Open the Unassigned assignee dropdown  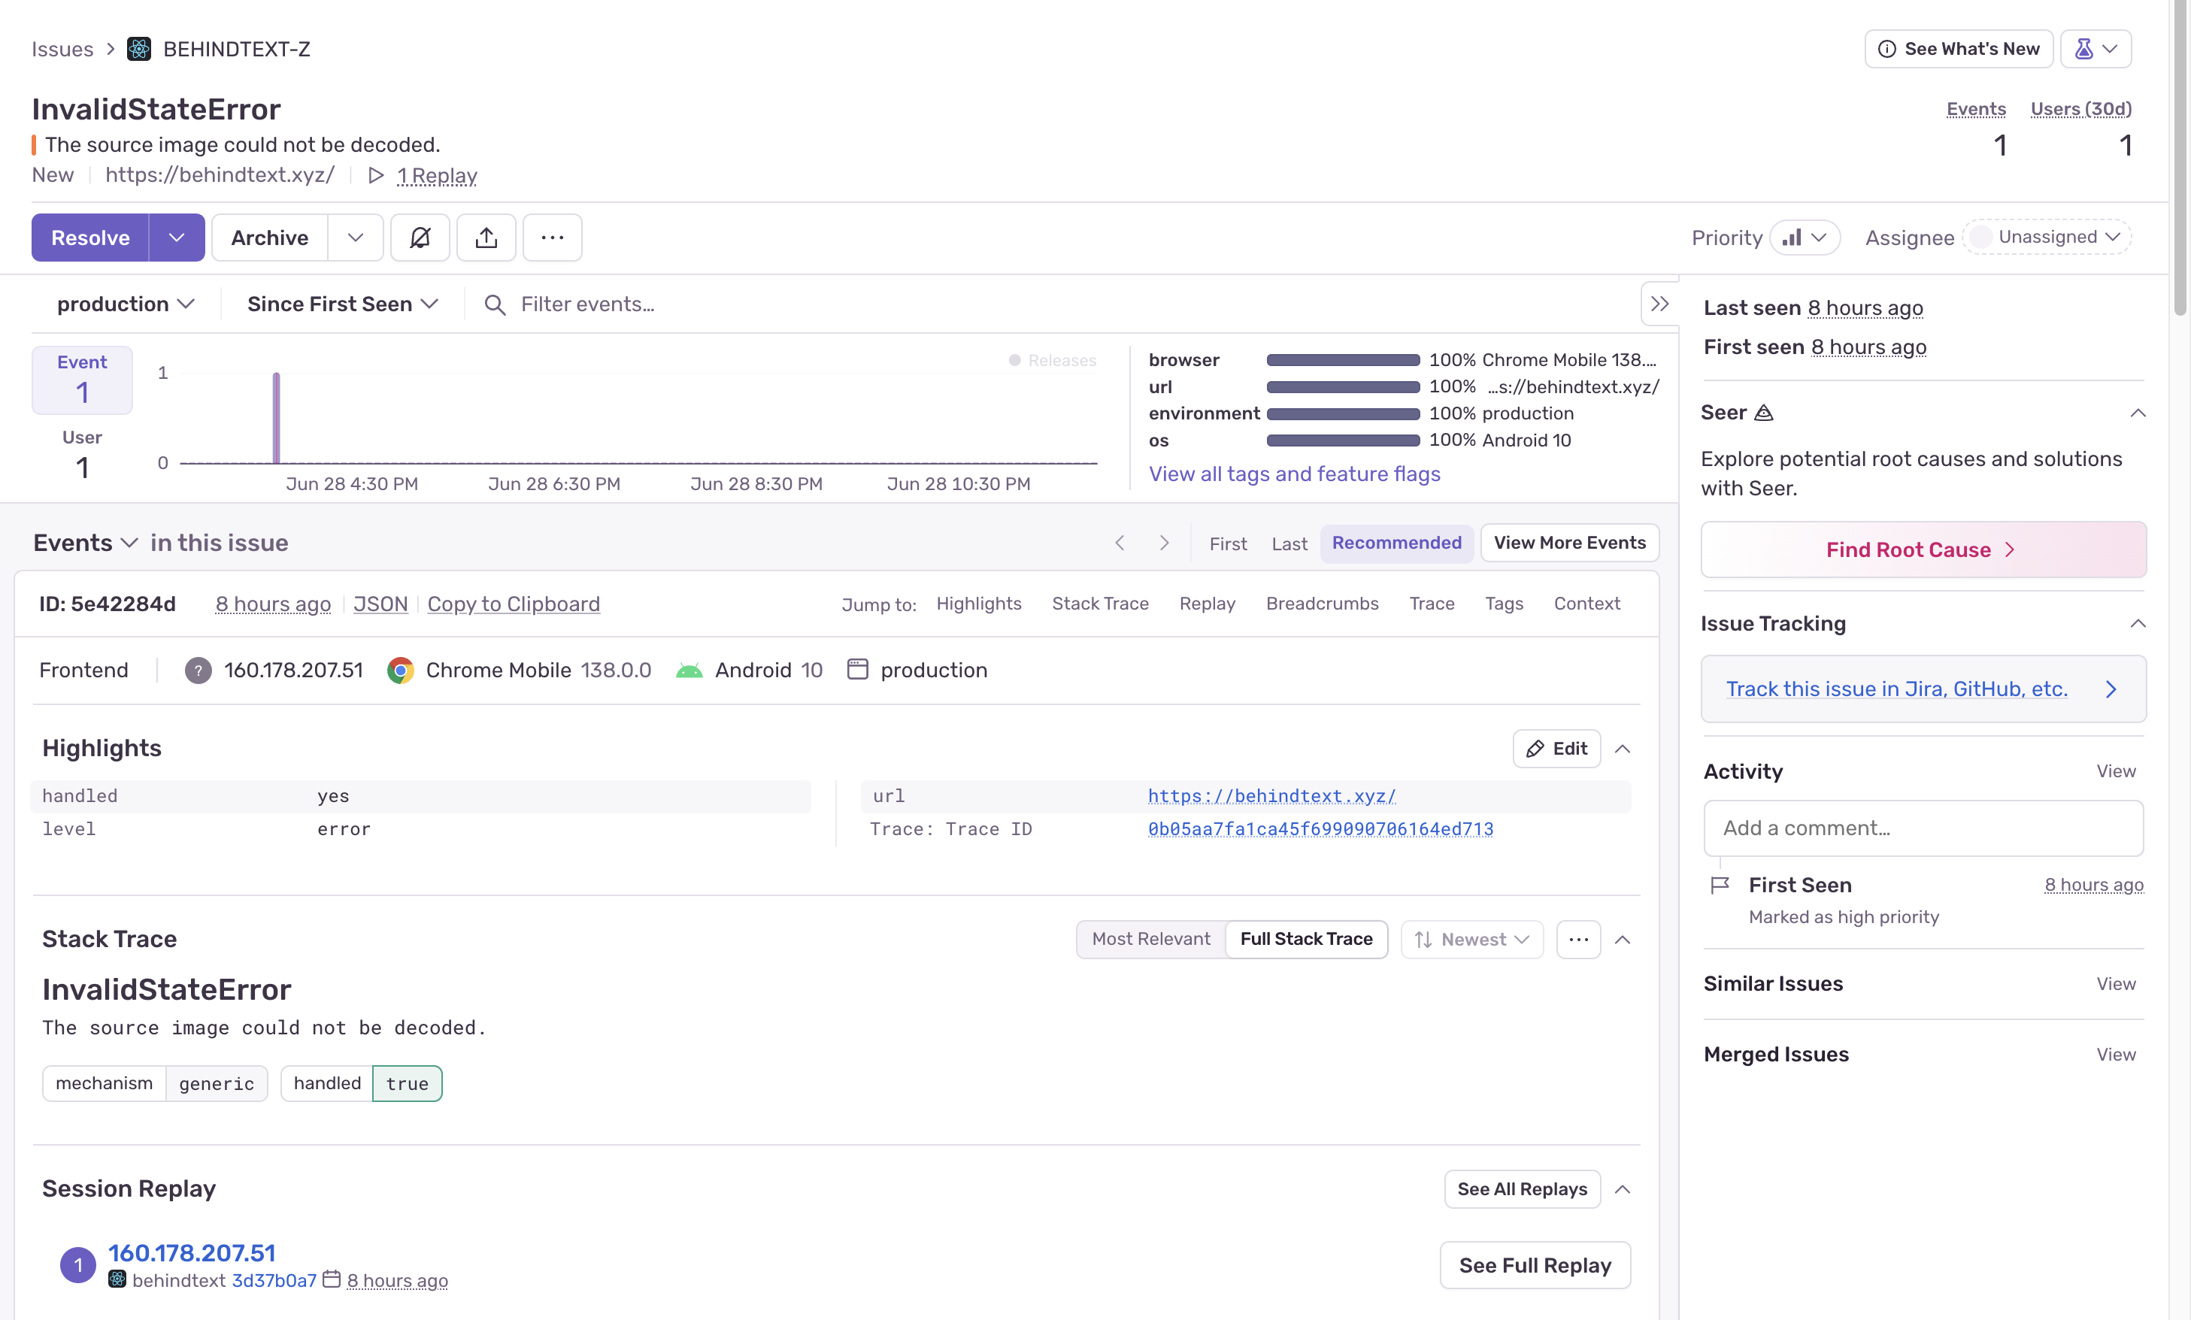(x=2047, y=238)
